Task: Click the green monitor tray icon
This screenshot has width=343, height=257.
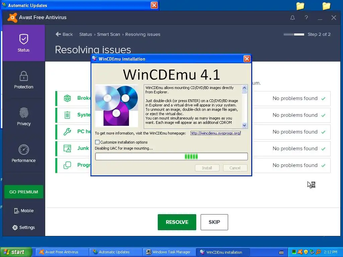Action: coord(294,252)
